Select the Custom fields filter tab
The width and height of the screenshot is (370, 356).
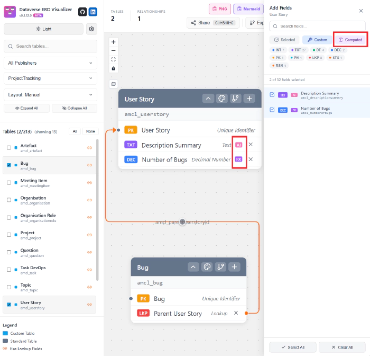pos(317,40)
